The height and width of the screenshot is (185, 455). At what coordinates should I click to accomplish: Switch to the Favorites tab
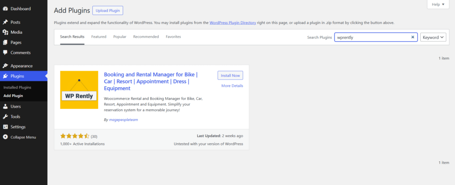click(173, 36)
